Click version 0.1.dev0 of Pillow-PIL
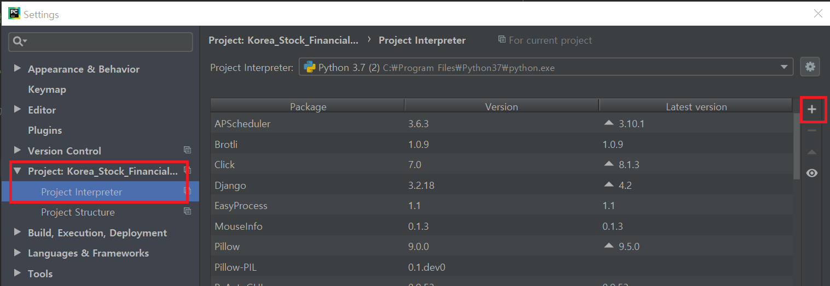Image resolution: width=830 pixels, height=286 pixels. pos(427,267)
